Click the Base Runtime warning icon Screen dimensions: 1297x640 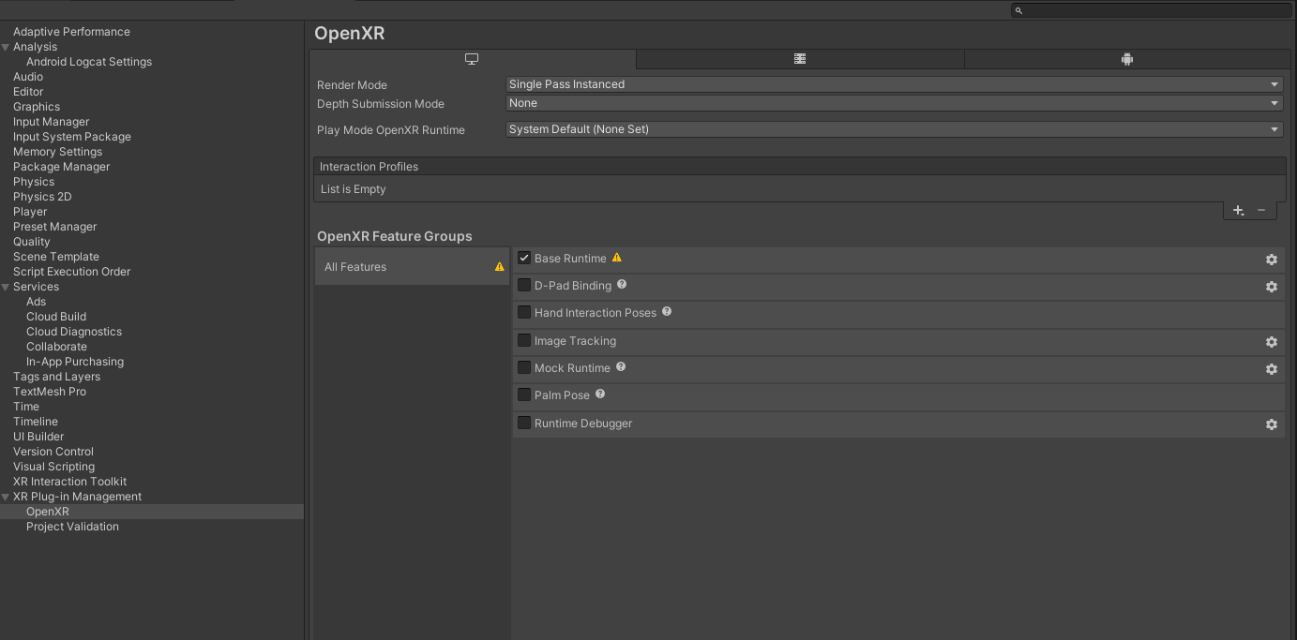click(617, 258)
